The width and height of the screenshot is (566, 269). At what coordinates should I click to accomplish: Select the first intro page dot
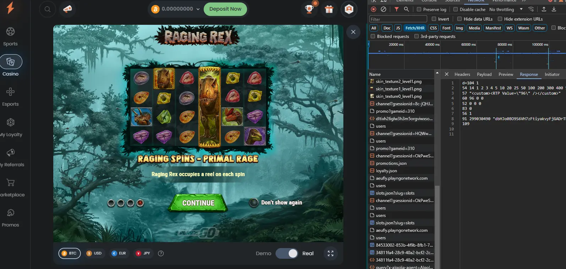[111, 203]
